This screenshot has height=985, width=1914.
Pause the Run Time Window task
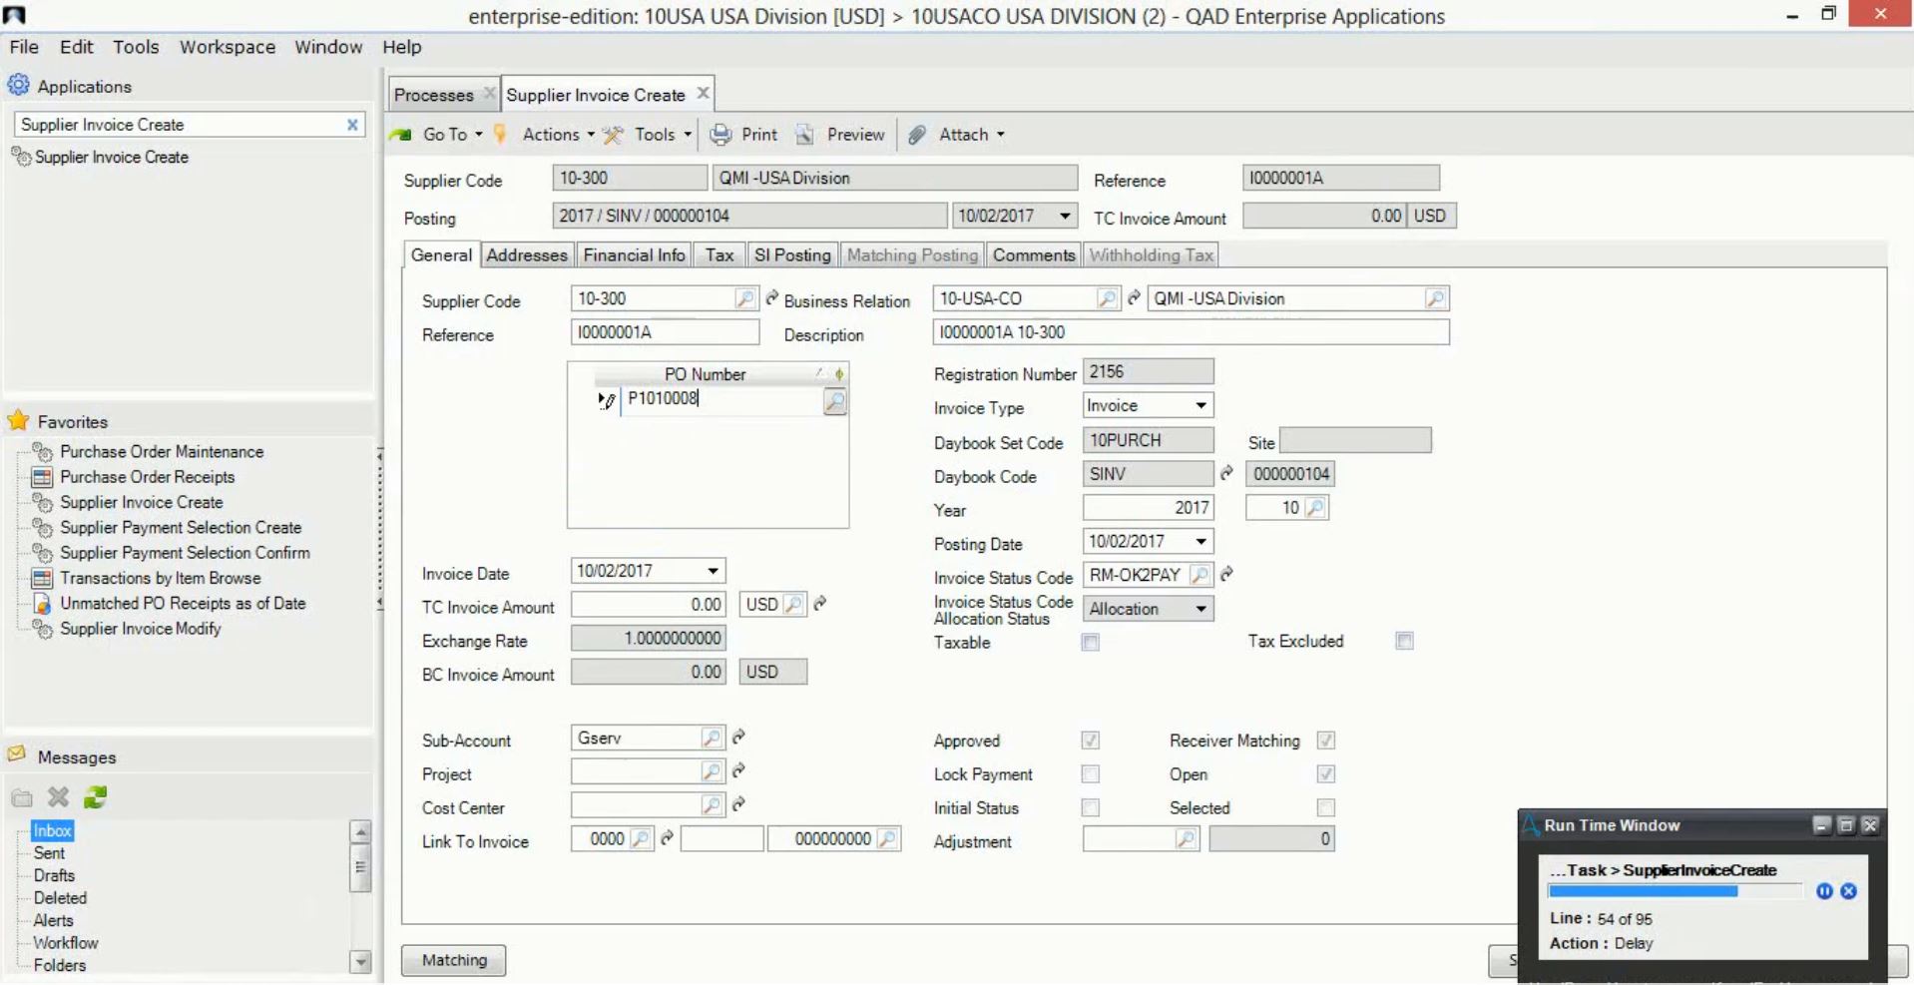click(x=1824, y=891)
